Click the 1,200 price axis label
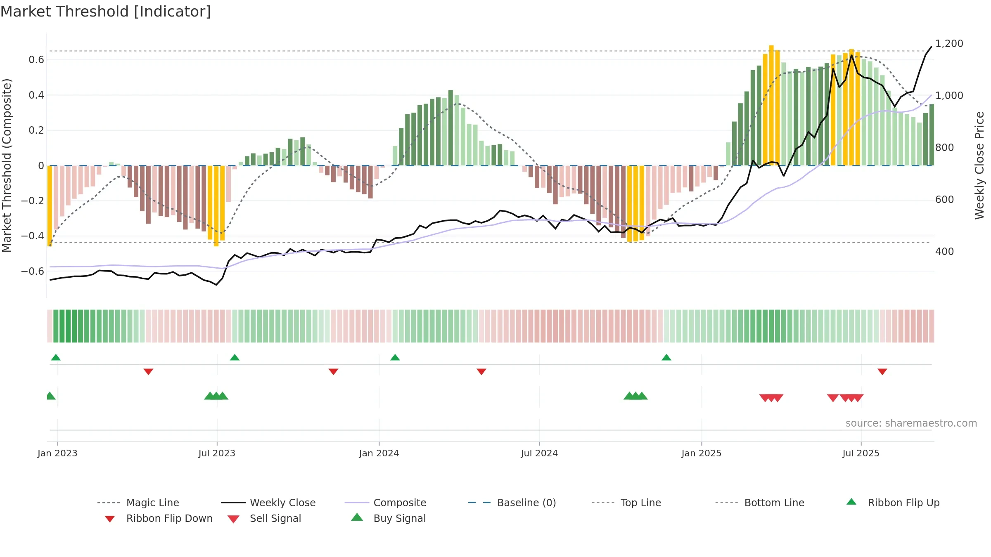The width and height of the screenshot is (991, 557). tap(949, 44)
